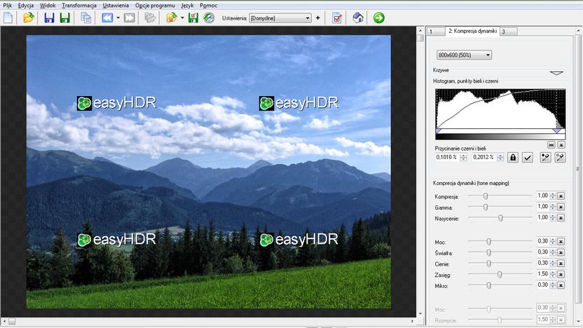This screenshot has height=328, width=583.
Task: Click the copy documents toolbar icon
Action: (86, 18)
